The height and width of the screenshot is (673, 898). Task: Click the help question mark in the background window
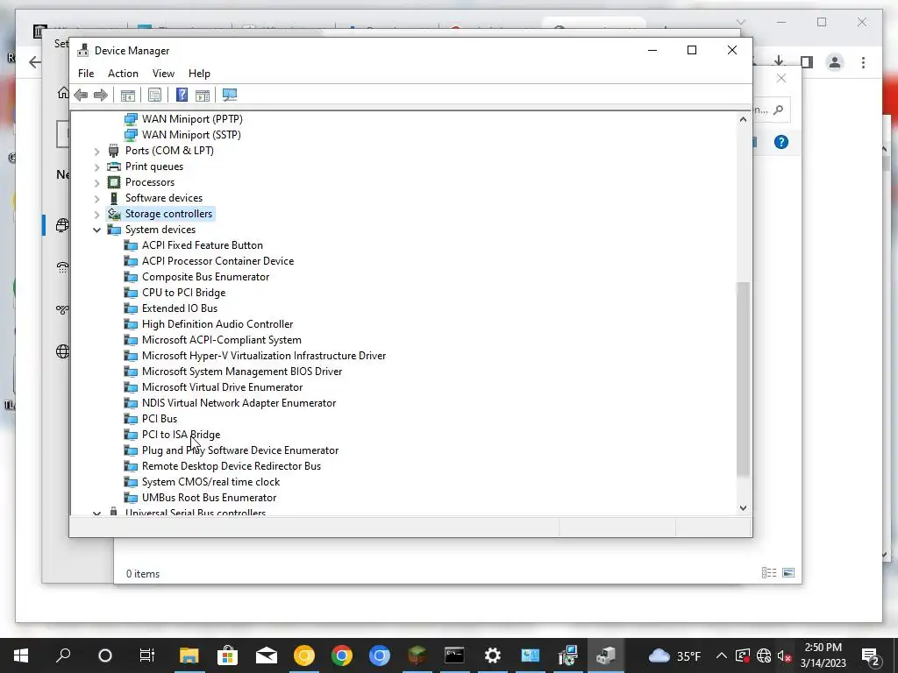(x=781, y=142)
